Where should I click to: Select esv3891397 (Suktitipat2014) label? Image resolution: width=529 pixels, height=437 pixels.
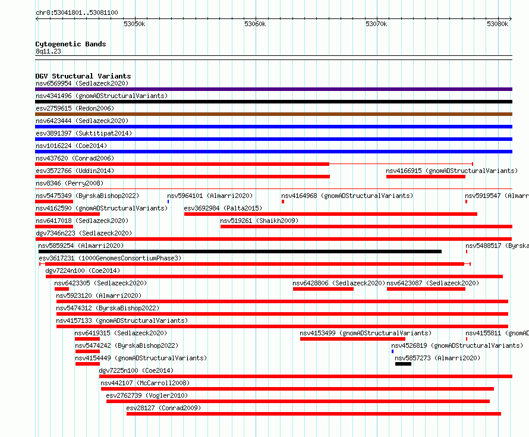click(x=84, y=133)
